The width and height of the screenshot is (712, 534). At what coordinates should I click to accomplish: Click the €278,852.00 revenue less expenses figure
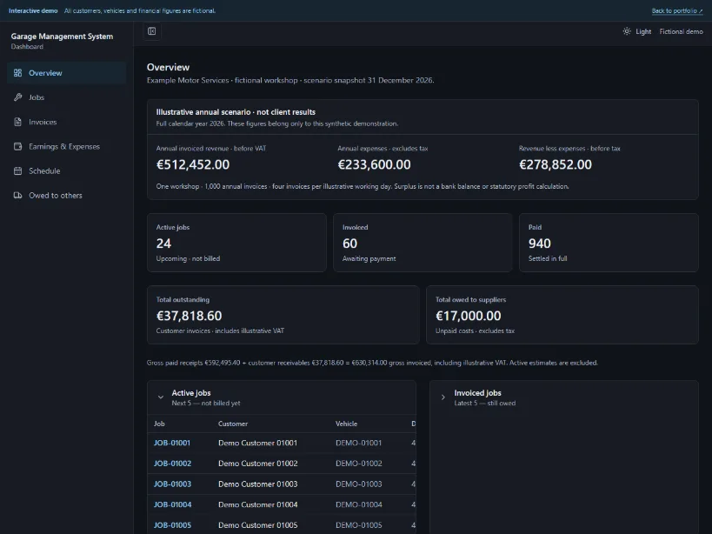pos(556,164)
